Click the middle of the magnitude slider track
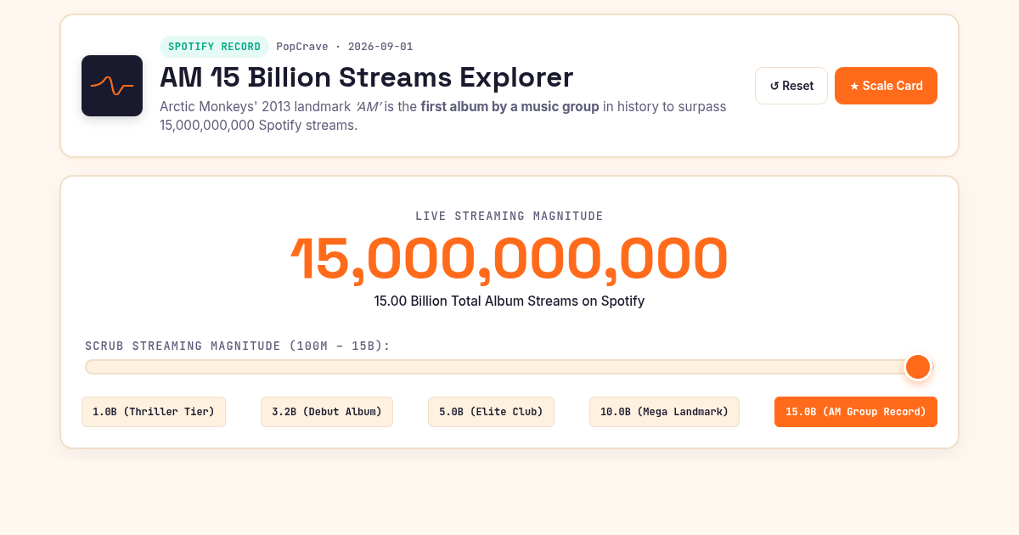 [509, 367]
